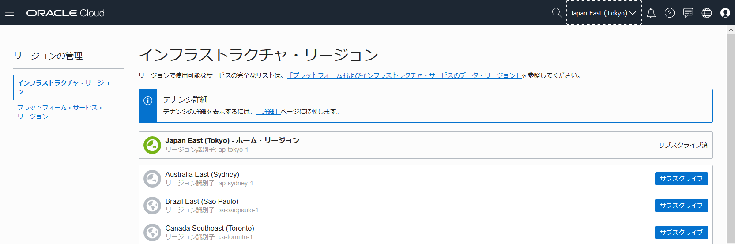Select プラットフォーム・サービス・リージョン in sidebar
The width and height of the screenshot is (735, 244).
pos(60,112)
